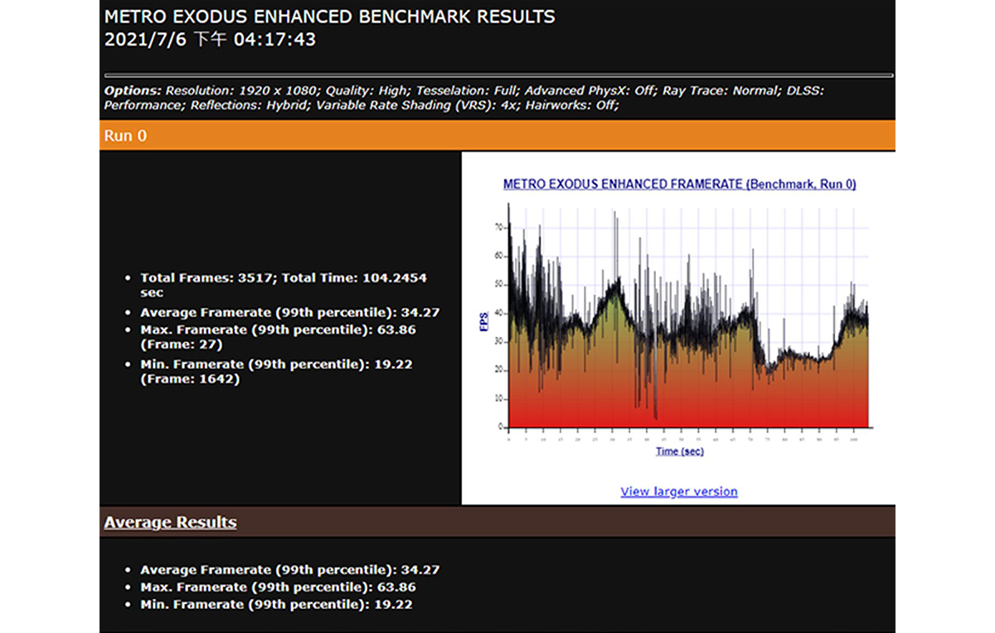Click the "FPS" axis label on chart
The image size is (995, 633).
486,322
